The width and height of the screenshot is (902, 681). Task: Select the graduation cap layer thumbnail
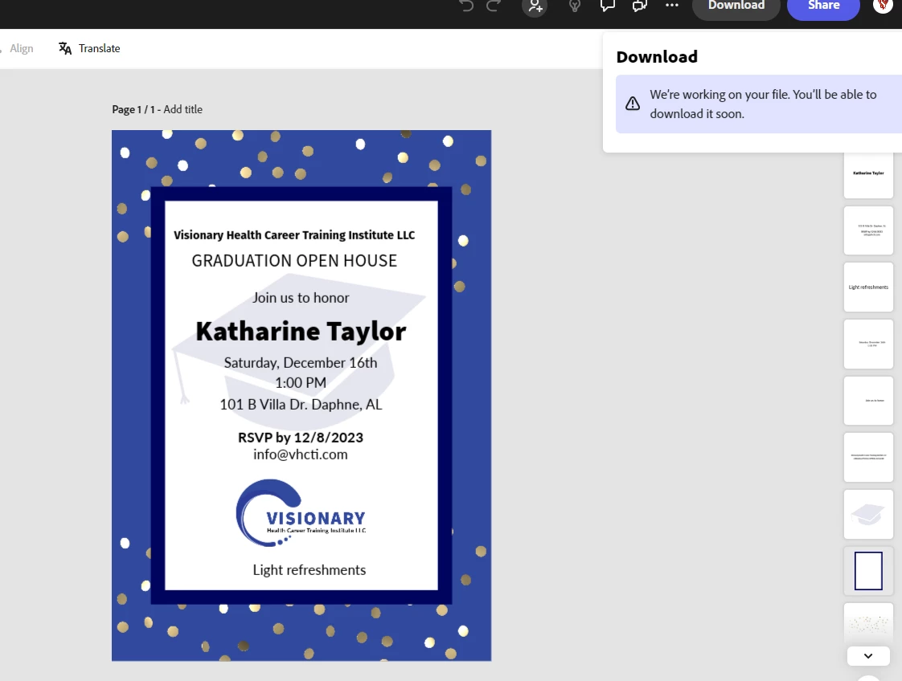[868, 514]
